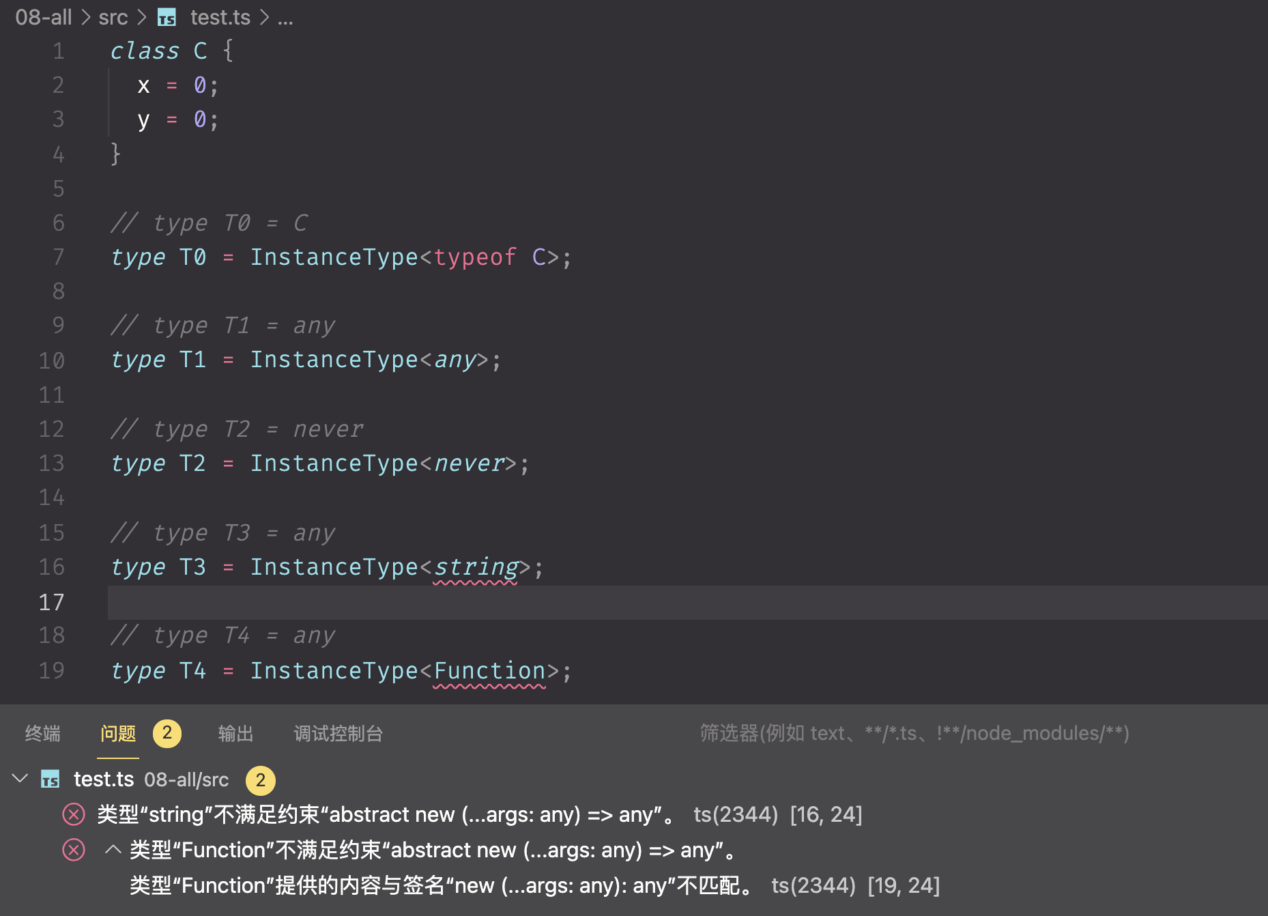The image size is (1268, 916).
Task: Click the TypeScript file icon in breadcrumb
Action: click(x=167, y=18)
